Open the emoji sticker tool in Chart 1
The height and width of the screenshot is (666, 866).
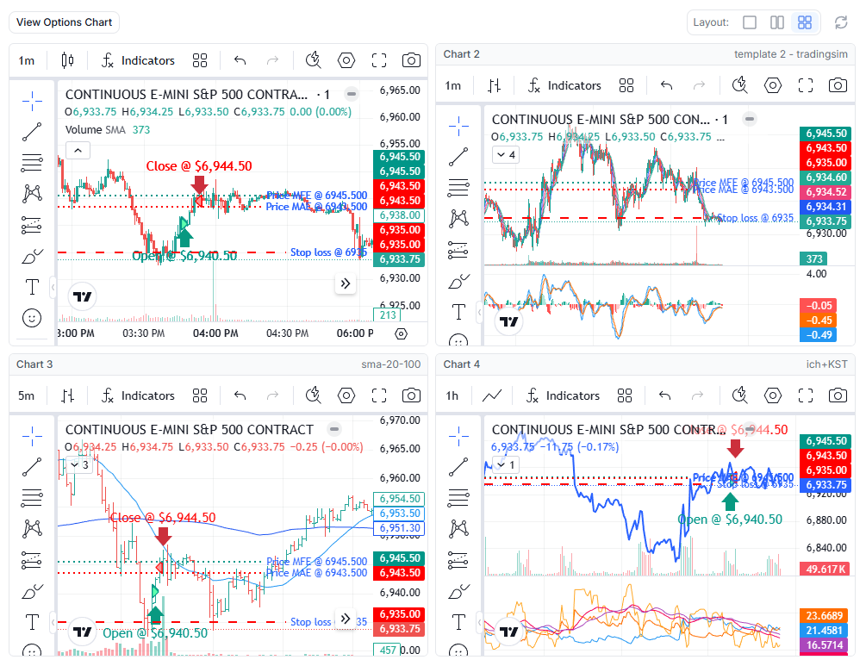[32, 318]
